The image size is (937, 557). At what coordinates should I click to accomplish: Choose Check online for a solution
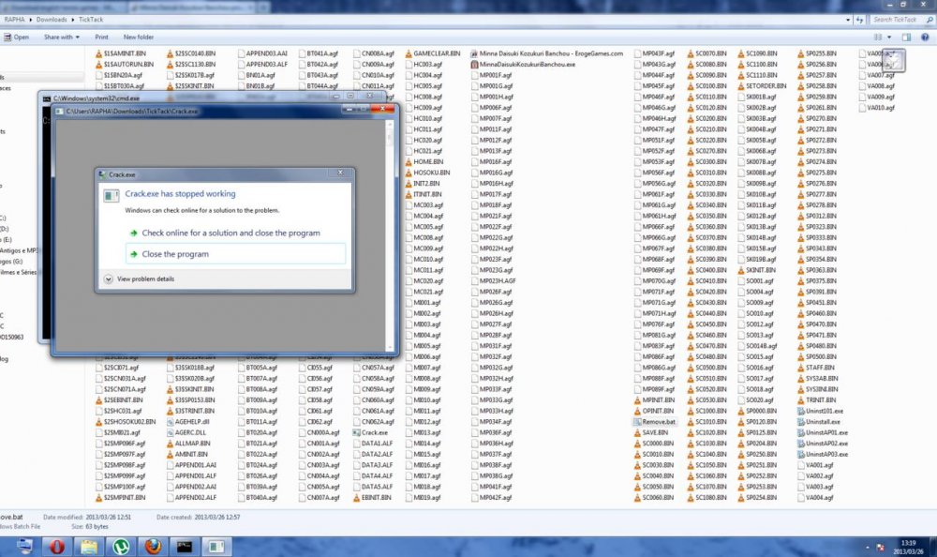pos(230,233)
